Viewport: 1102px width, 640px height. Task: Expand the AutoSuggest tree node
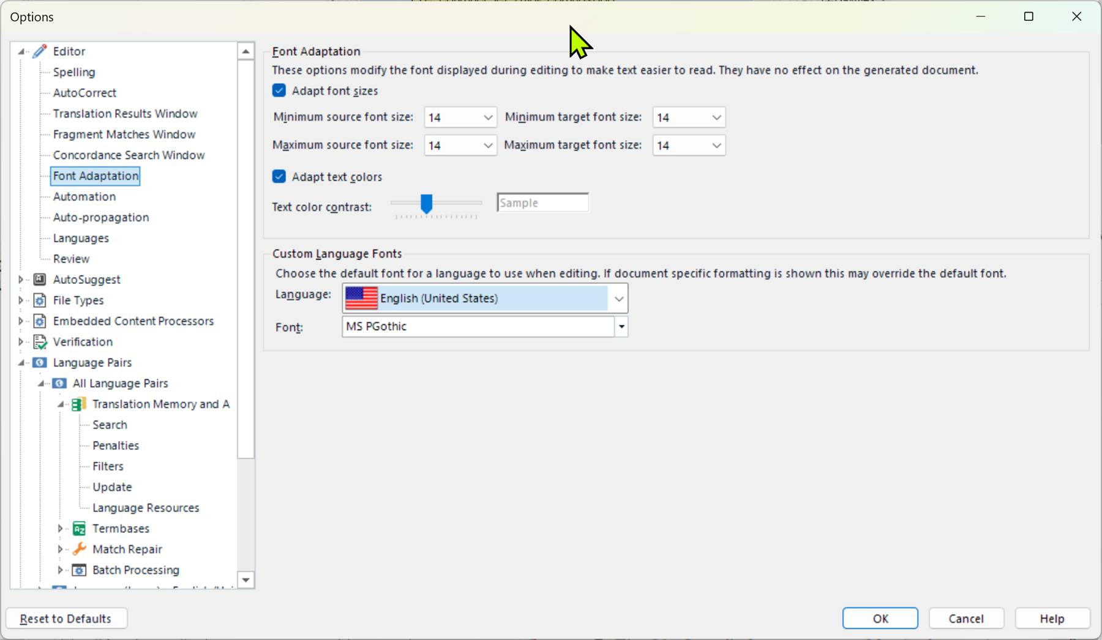(x=21, y=280)
